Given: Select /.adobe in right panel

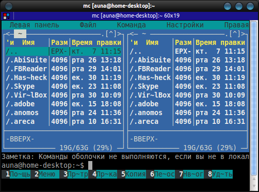Looking at the screenshot, I should 187,104.
